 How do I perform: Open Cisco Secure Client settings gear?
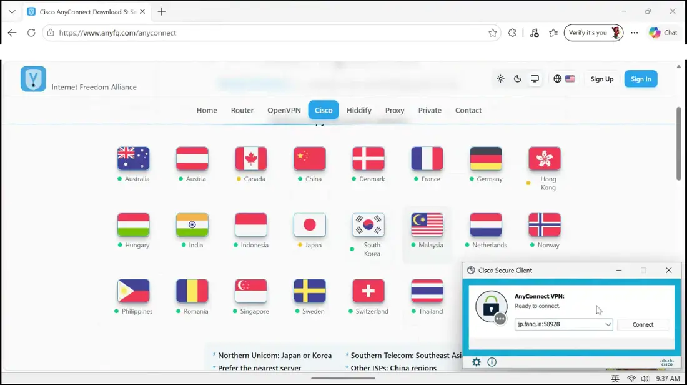tap(477, 362)
